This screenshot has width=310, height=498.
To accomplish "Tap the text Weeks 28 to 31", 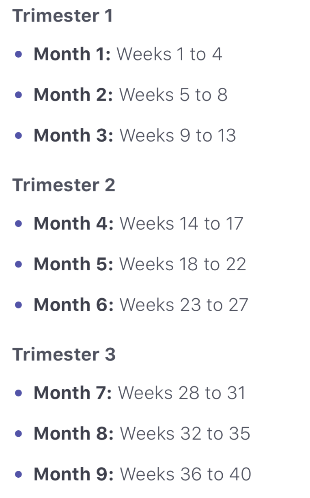I will tap(182, 393).
